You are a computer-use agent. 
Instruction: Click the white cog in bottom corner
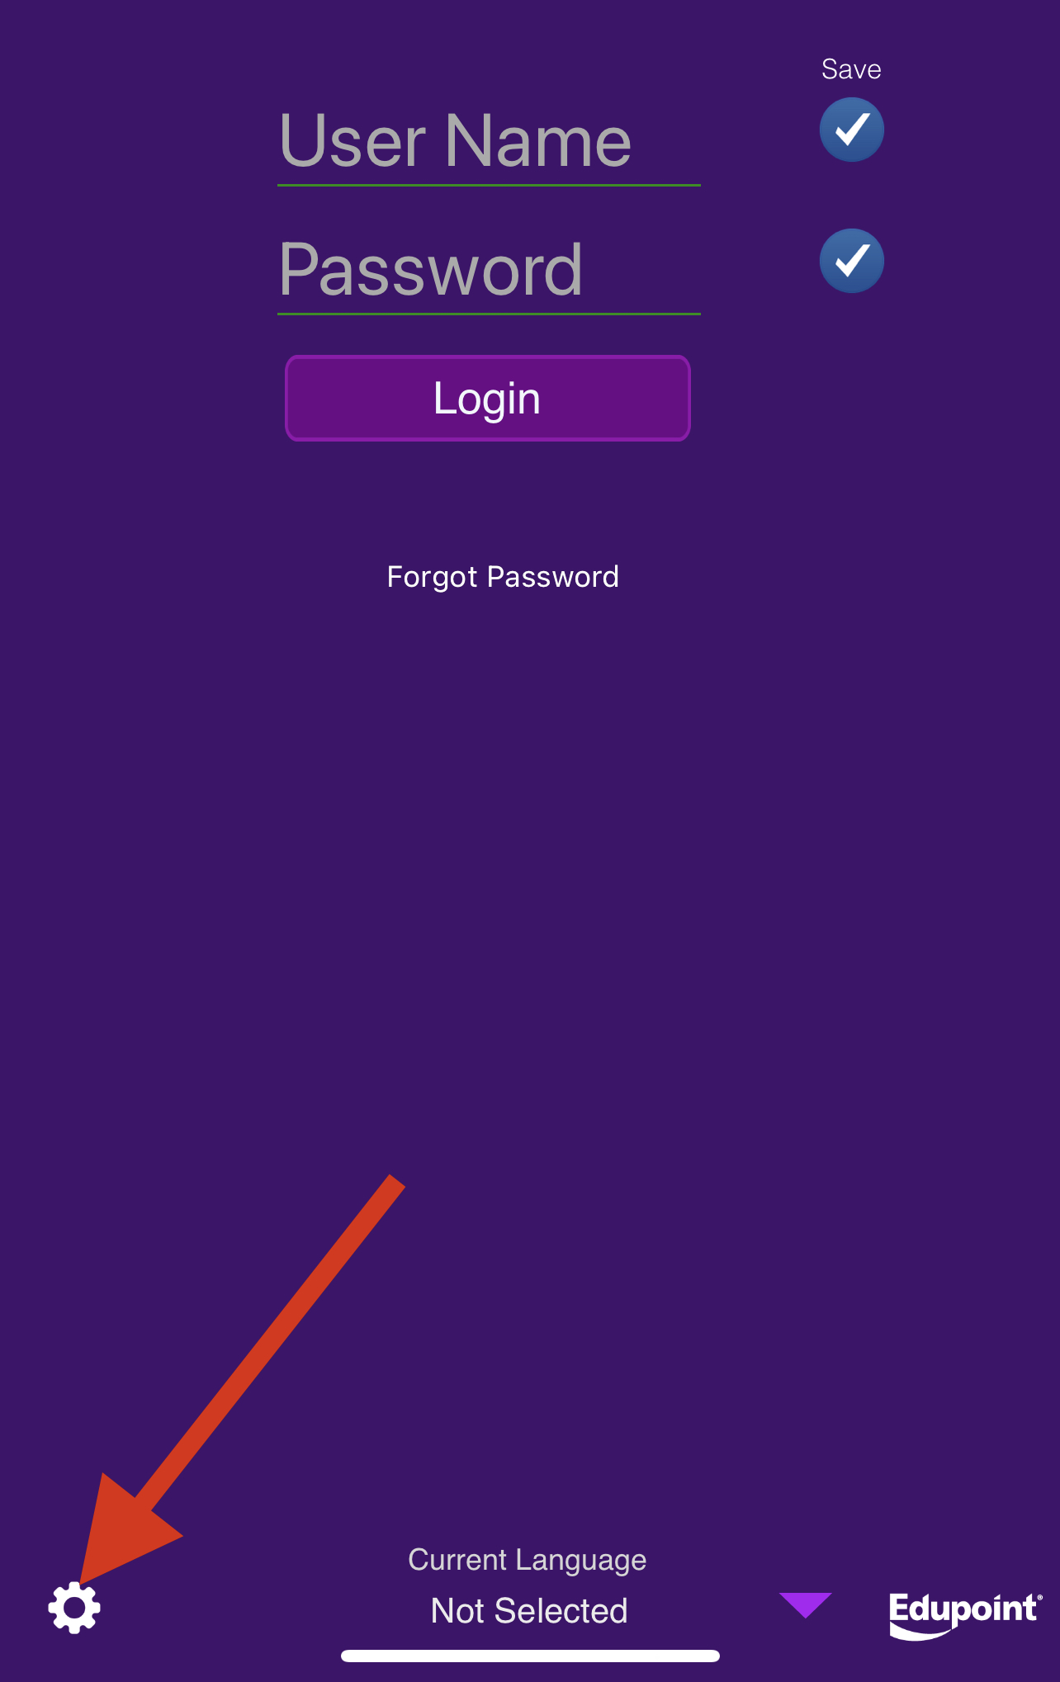click(x=74, y=1607)
